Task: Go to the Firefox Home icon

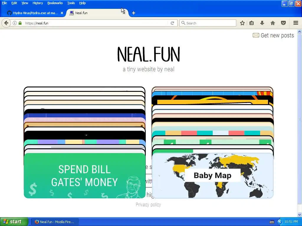Action: point(273,23)
